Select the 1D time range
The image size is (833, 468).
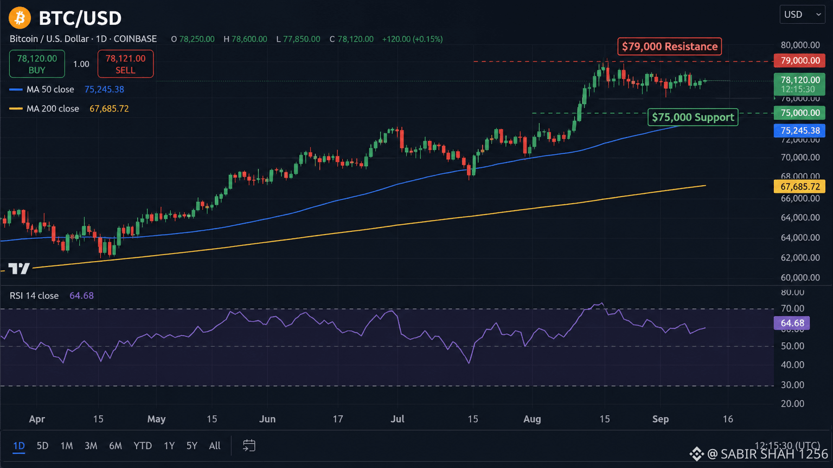19,446
